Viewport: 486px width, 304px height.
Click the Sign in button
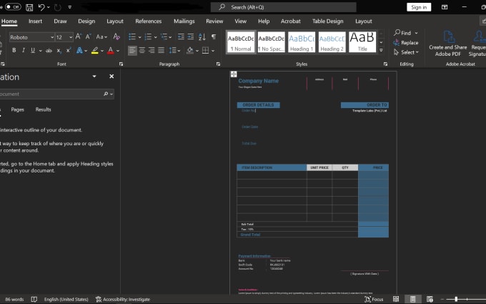[x=419, y=7]
